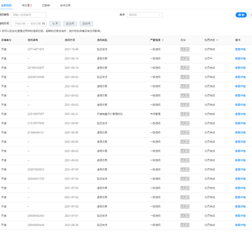Click the 处罚中 status cell

point(208,58)
